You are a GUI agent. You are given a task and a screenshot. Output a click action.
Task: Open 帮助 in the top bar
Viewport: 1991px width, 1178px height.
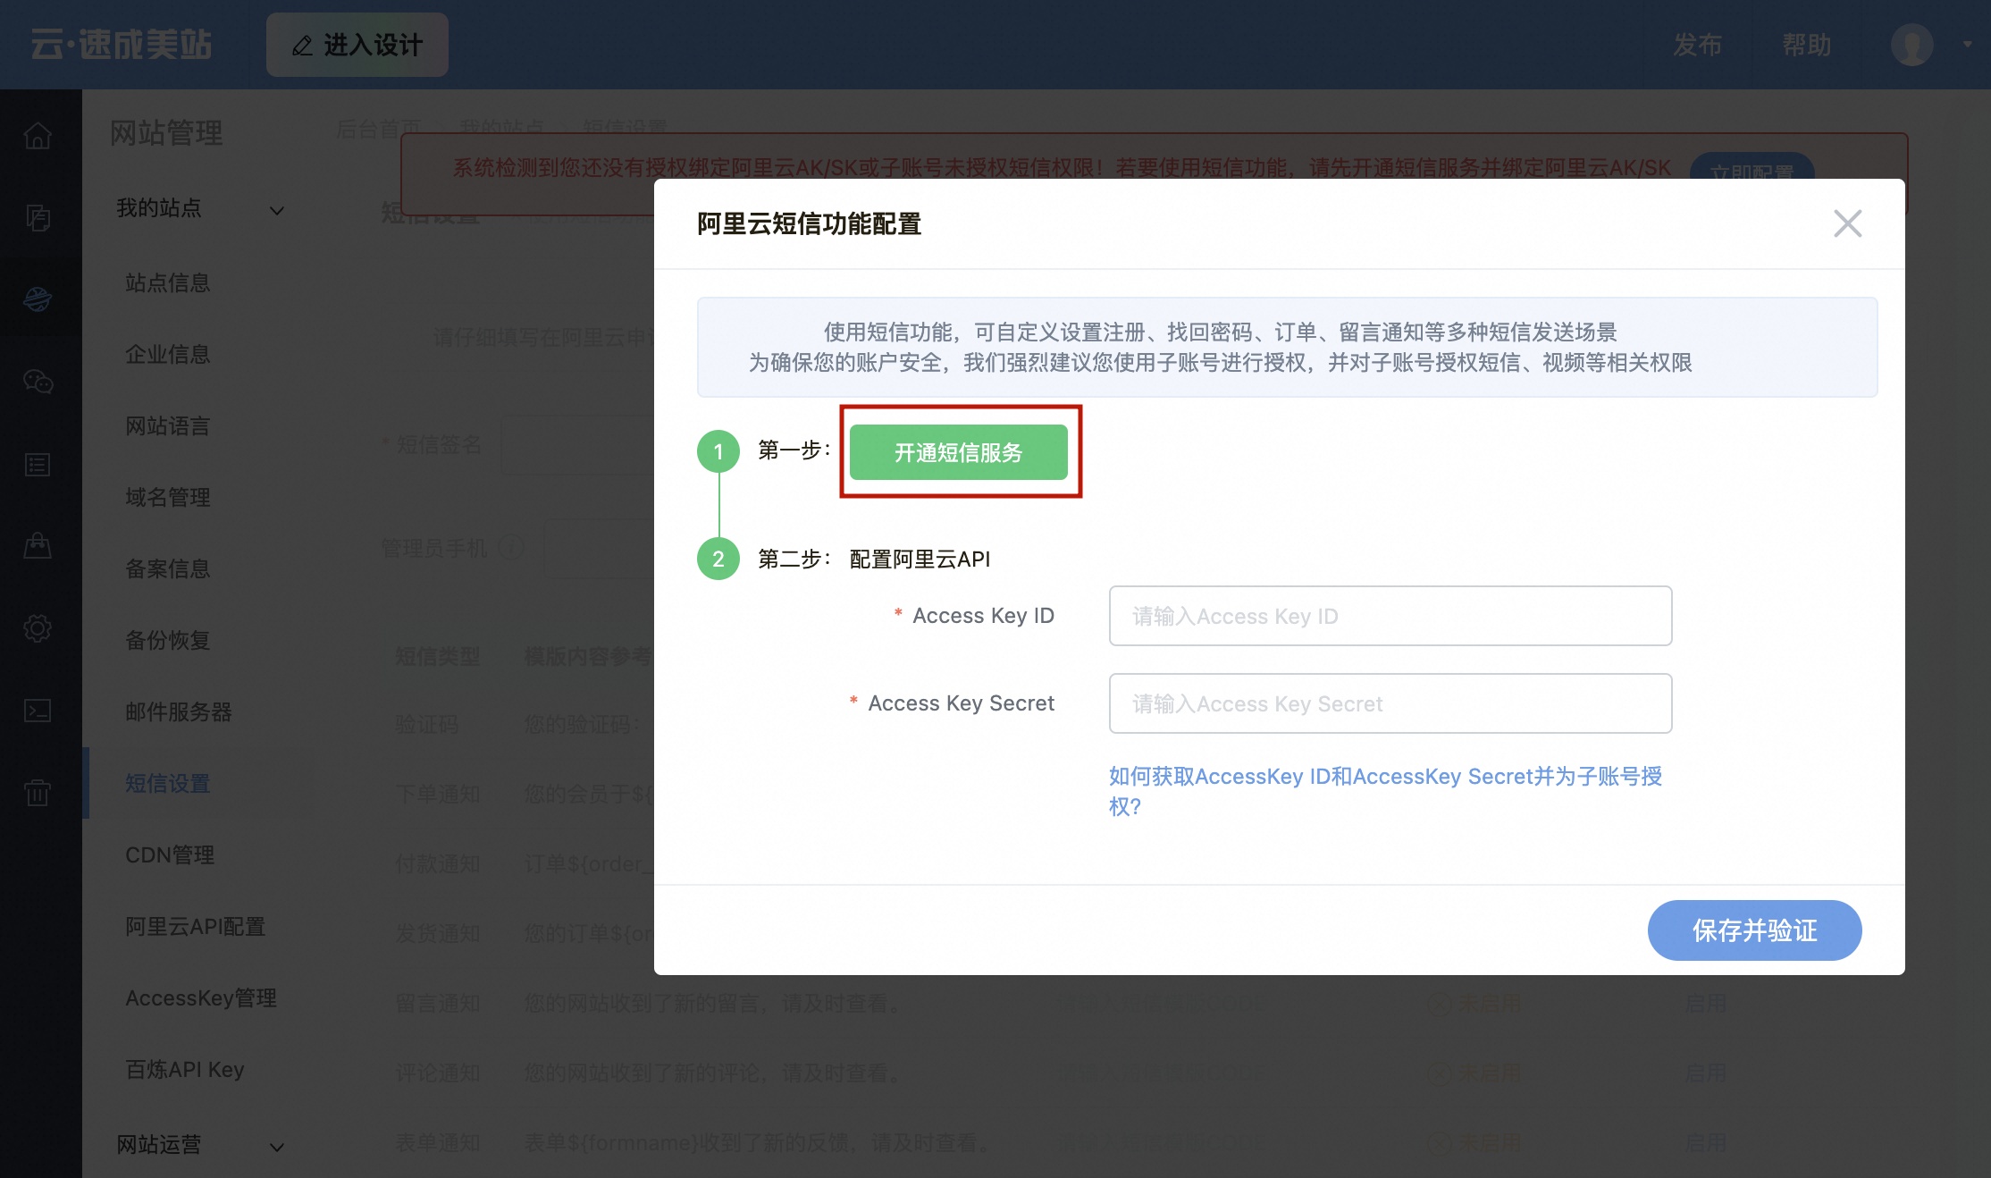point(1806,45)
